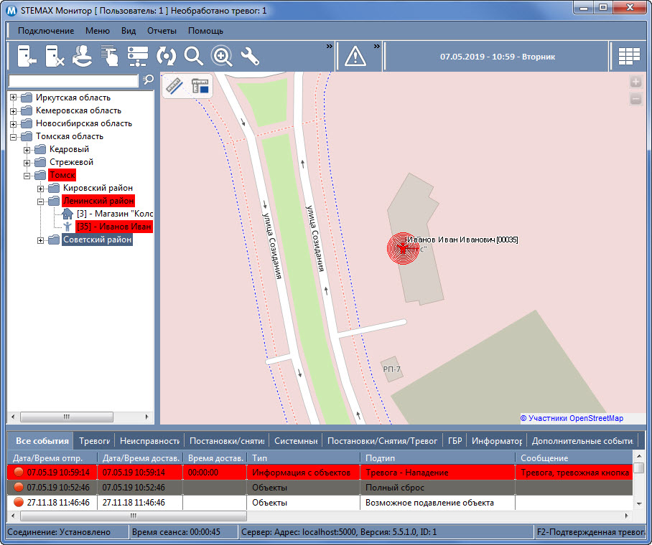Click the operator user toolbar icon
Viewport: 652px width, 545px height.
tap(82, 56)
